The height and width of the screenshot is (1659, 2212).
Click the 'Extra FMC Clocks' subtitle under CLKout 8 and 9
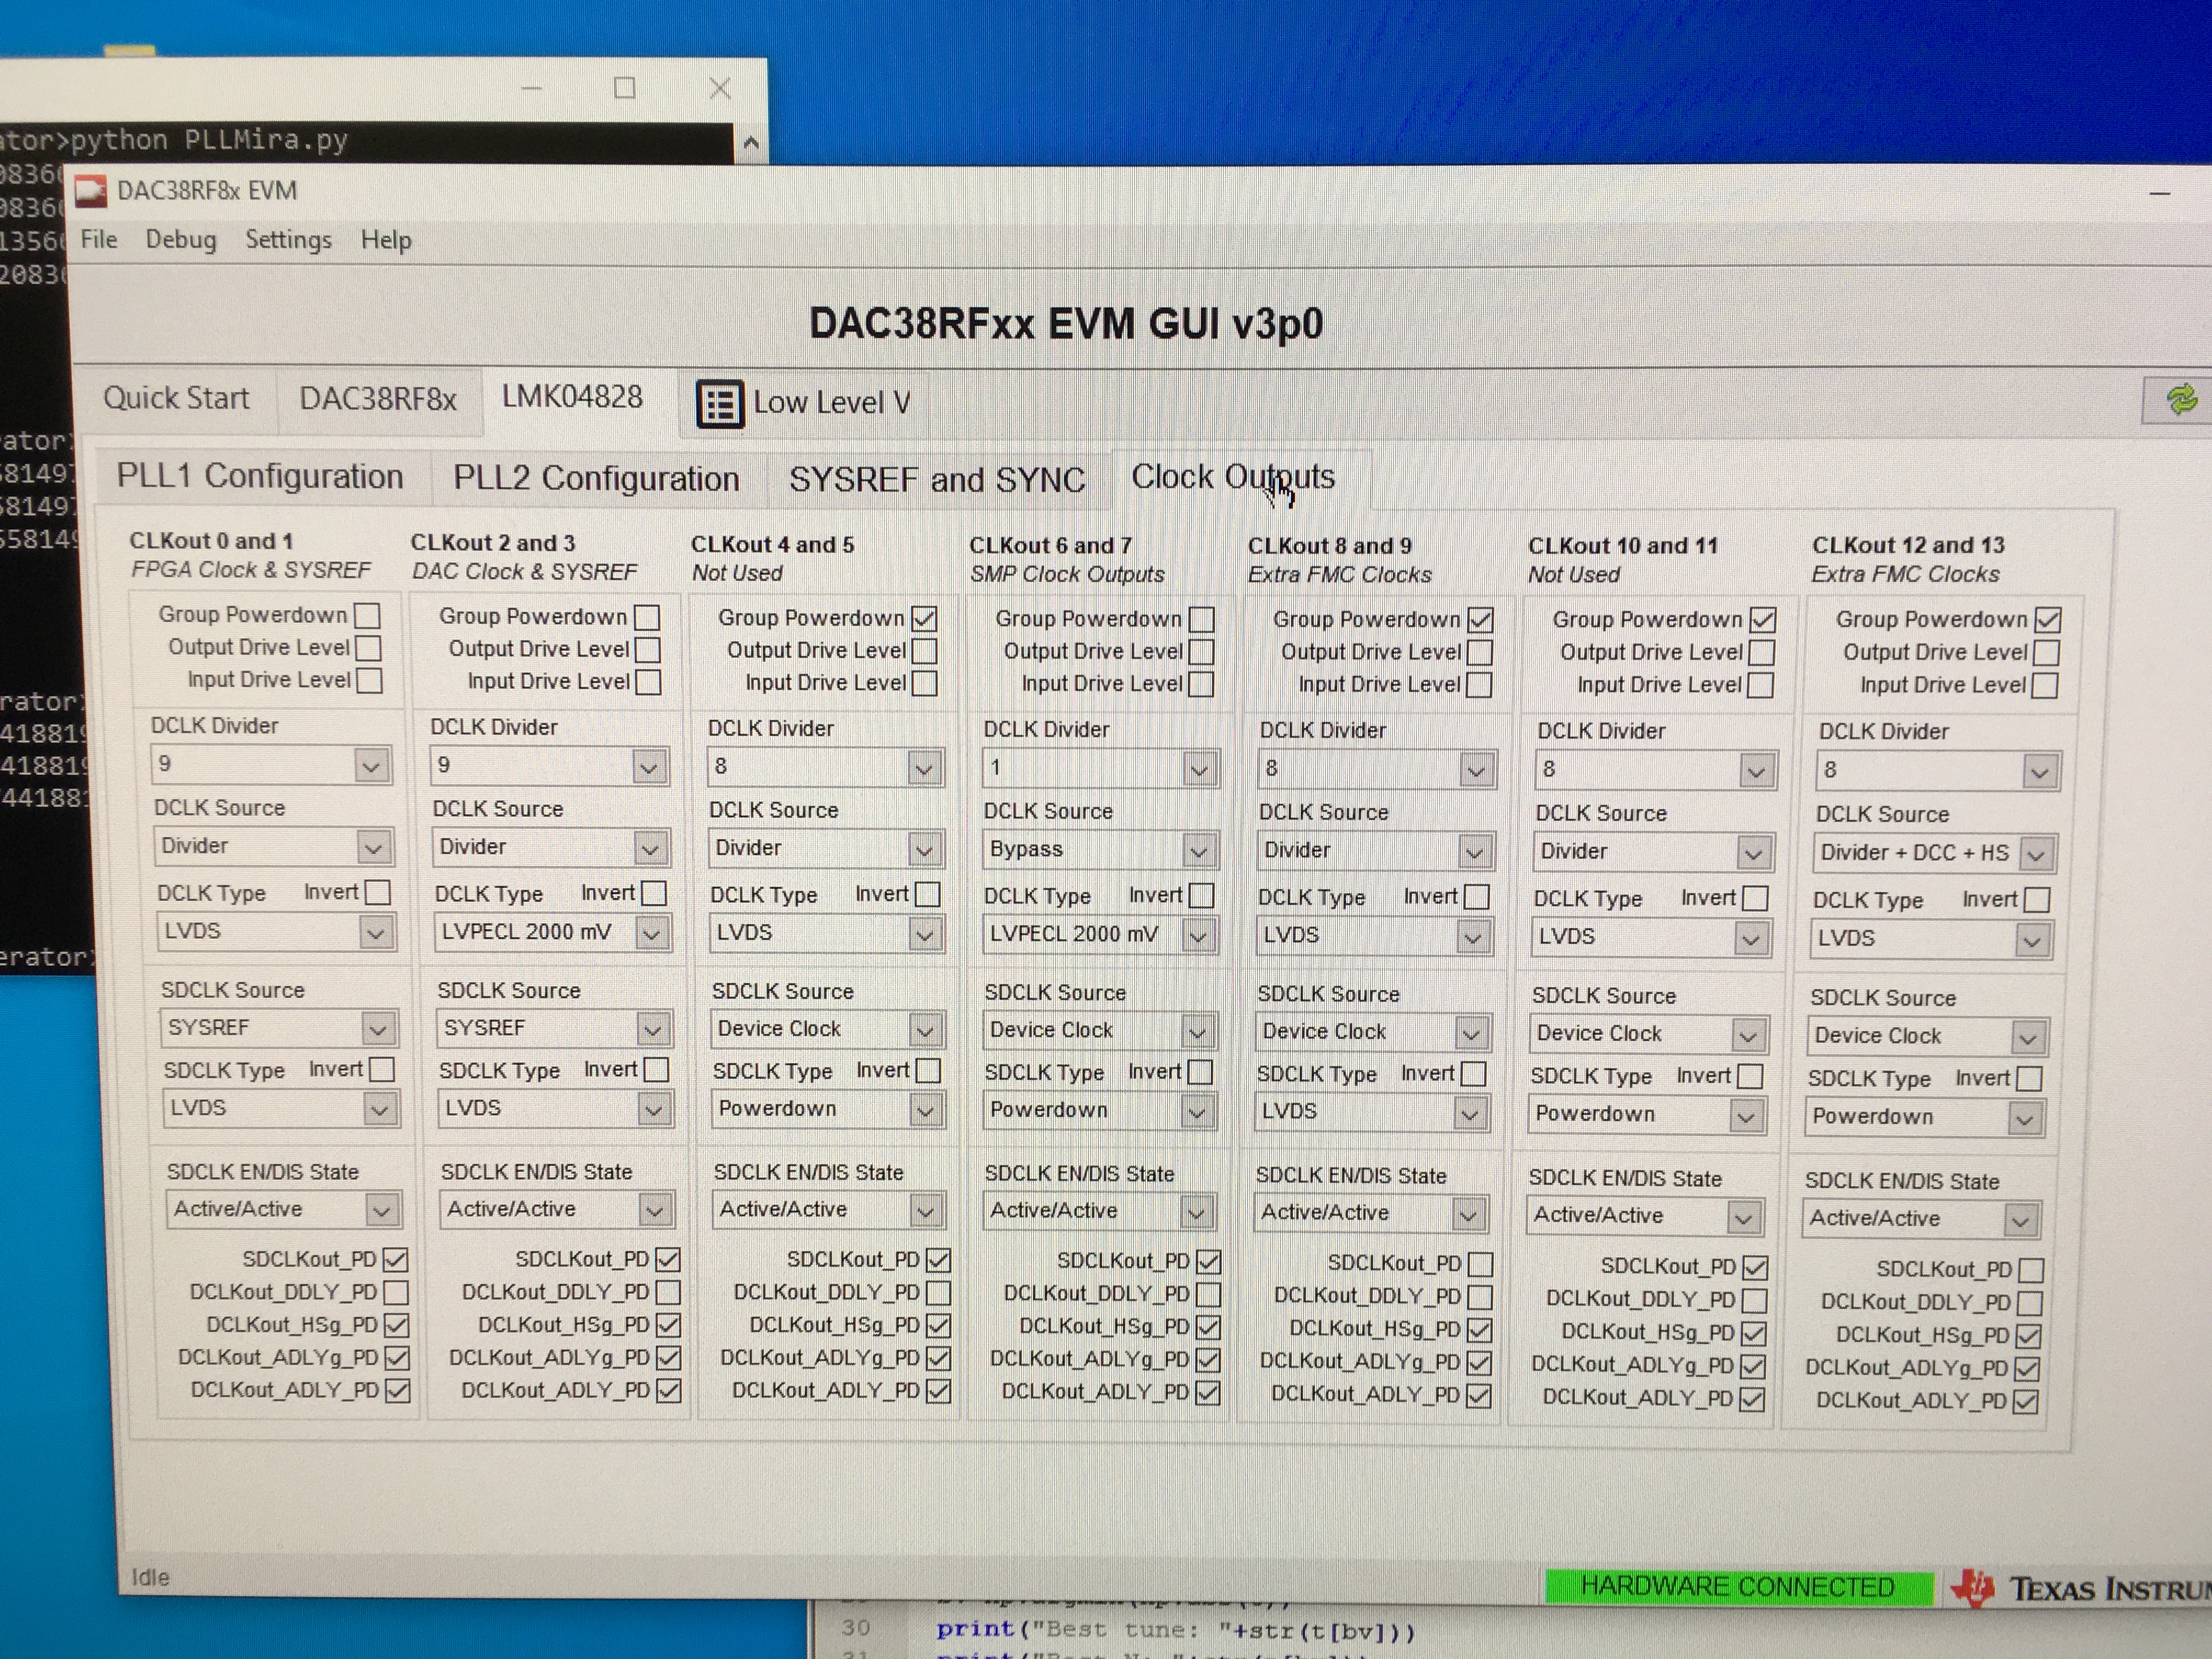coord(1339,575)
